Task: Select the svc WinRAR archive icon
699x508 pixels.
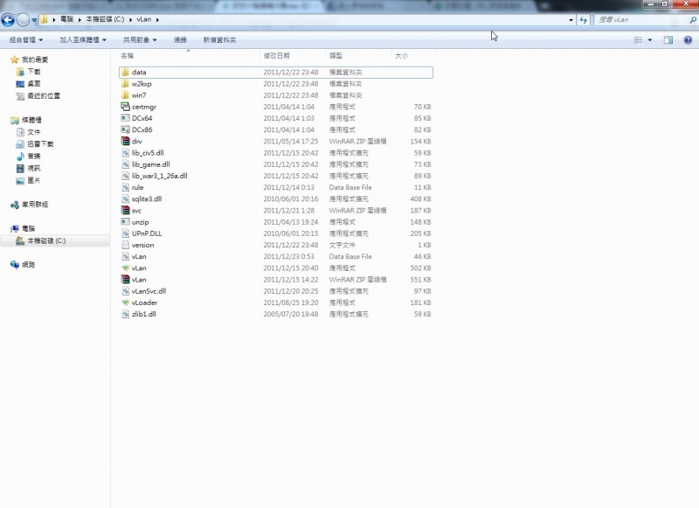Action: tap(125, 211)
